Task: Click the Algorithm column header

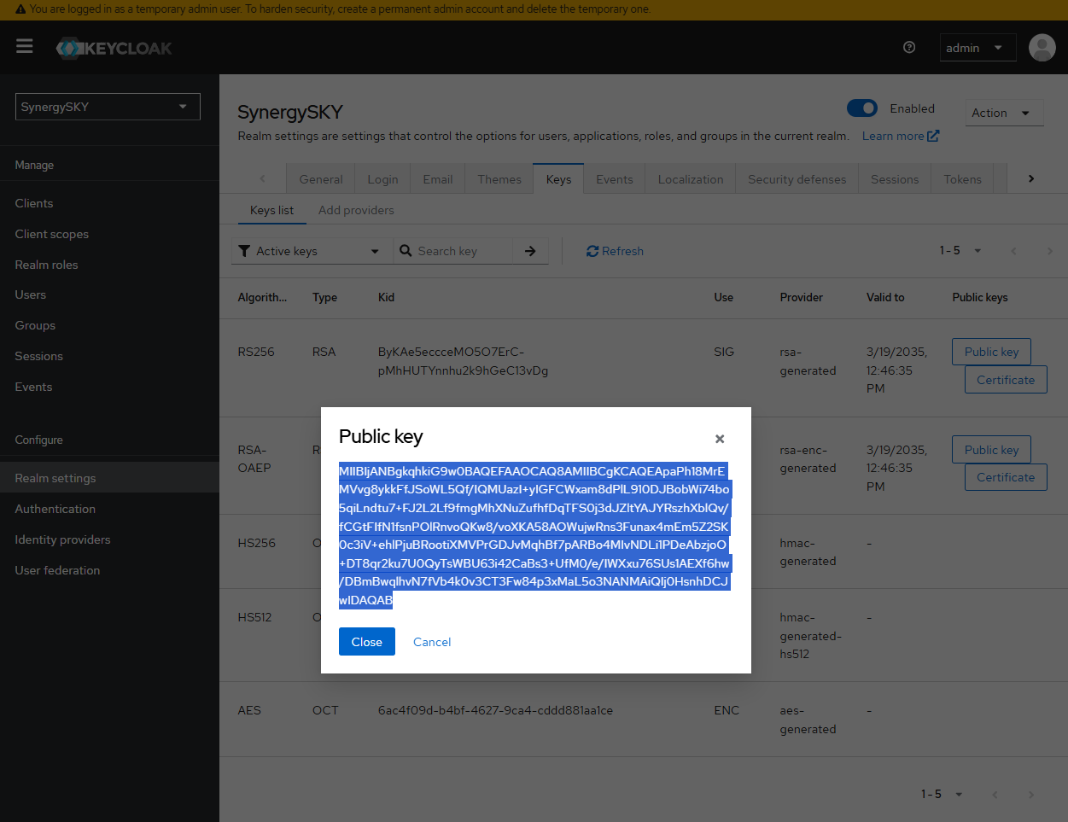Action: coord(262,297)
